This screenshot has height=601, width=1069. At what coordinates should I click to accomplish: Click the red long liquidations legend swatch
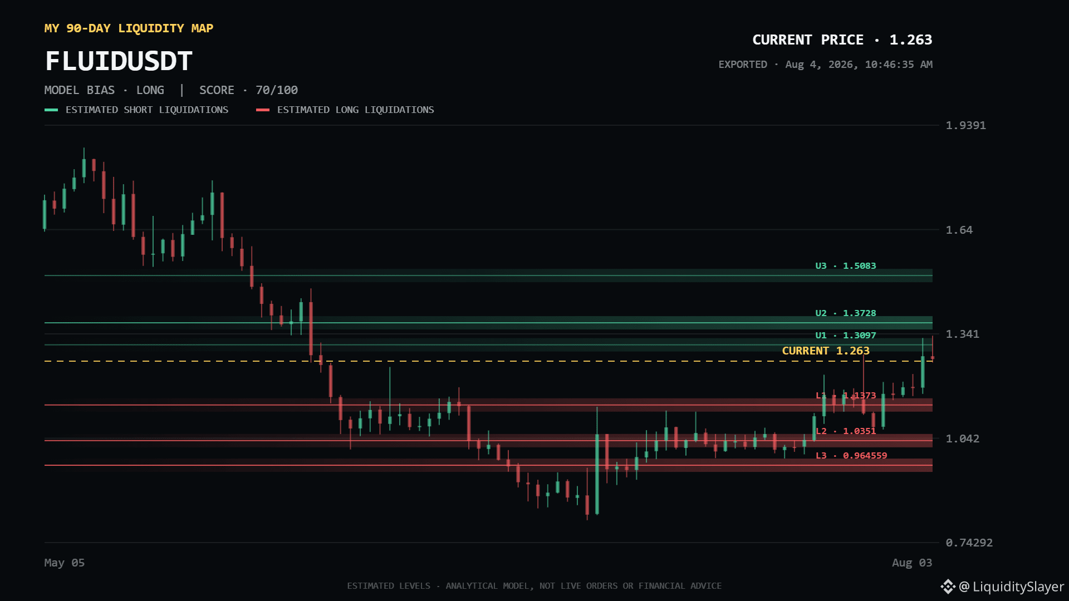[x=263, y=110]
